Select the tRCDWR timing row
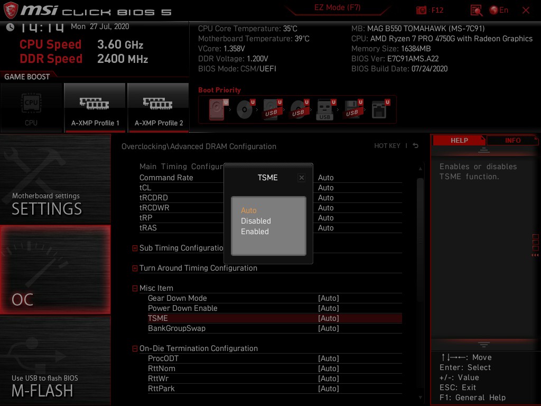541x406 pixels. [270, 207]
